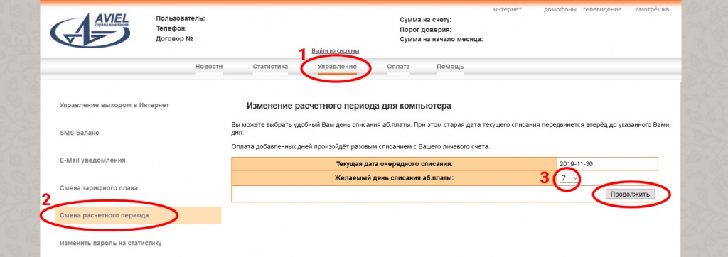Open Изменить пароль на статистику
Screen dimensions: 728x257
pos(110,243)
